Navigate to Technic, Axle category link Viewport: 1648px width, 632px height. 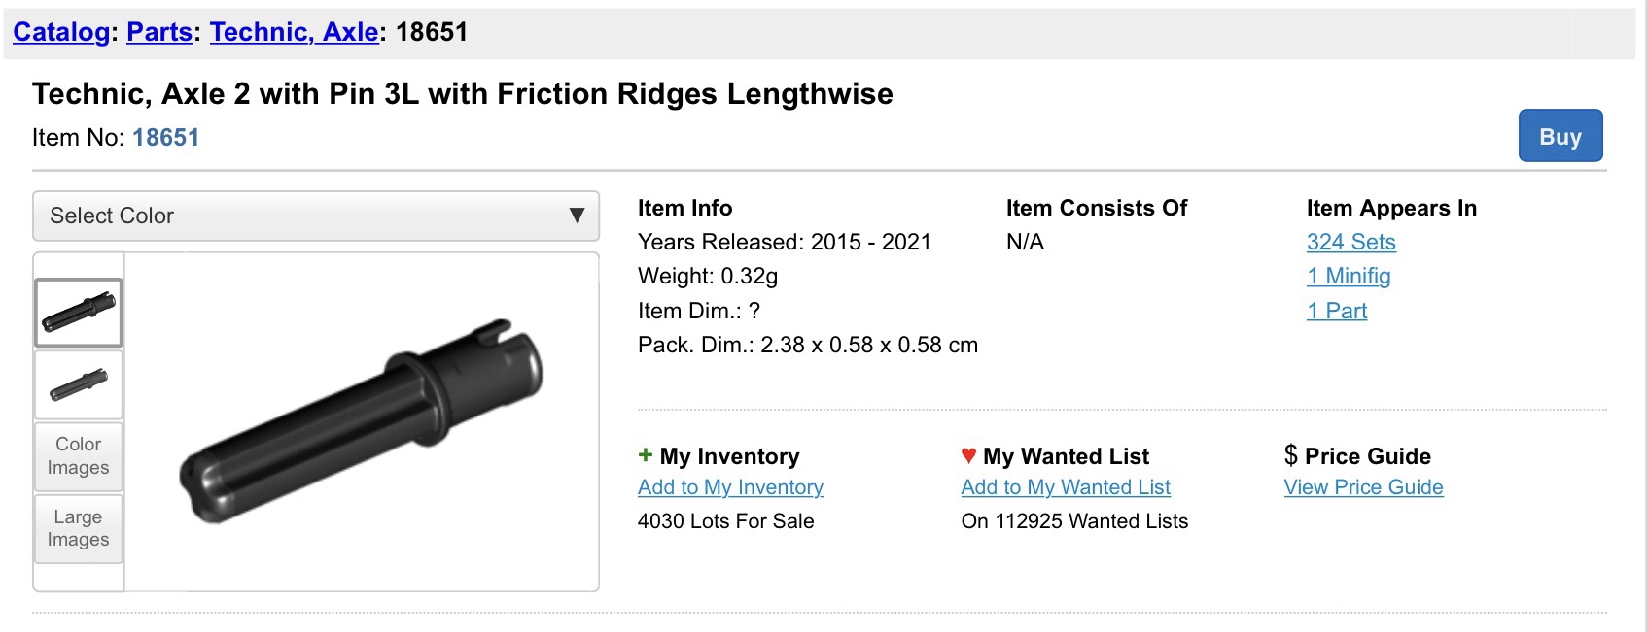tap(294, 32)
